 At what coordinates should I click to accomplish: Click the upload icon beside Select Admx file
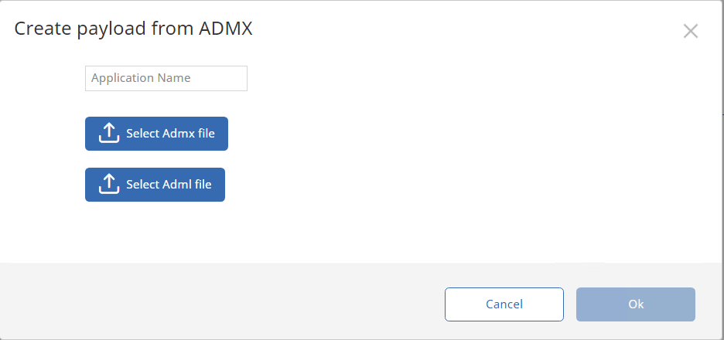(x=109, y=134)
